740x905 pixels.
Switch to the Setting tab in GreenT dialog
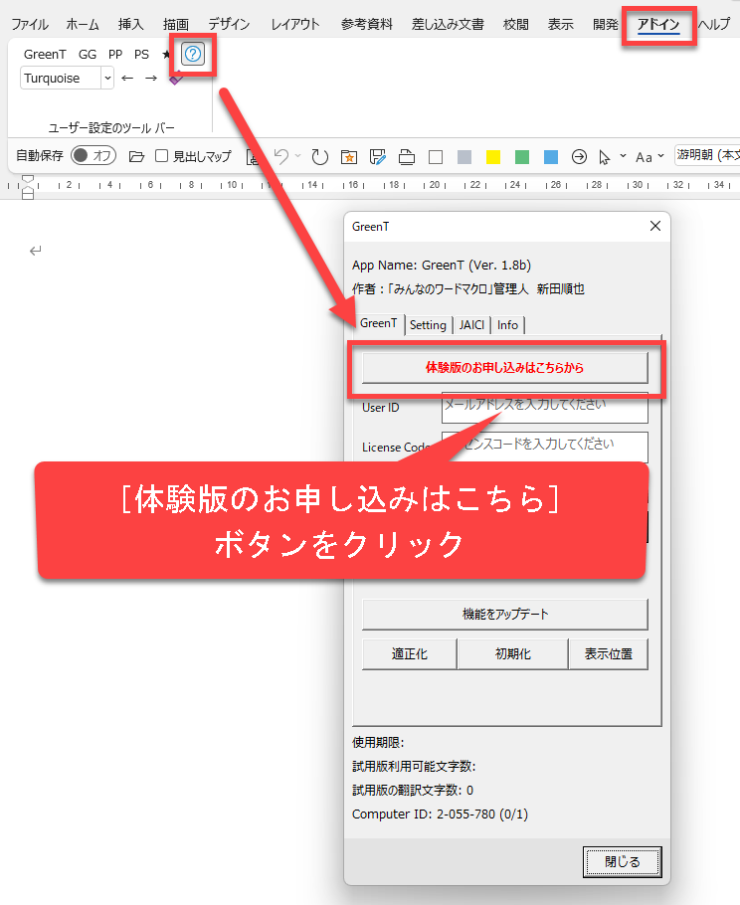(x=428, y=325)
